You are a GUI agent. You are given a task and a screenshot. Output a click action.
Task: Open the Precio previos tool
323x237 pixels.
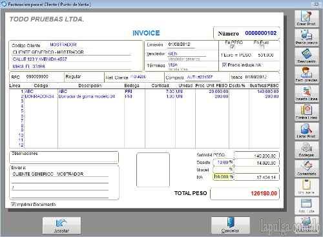coord(307,37)
